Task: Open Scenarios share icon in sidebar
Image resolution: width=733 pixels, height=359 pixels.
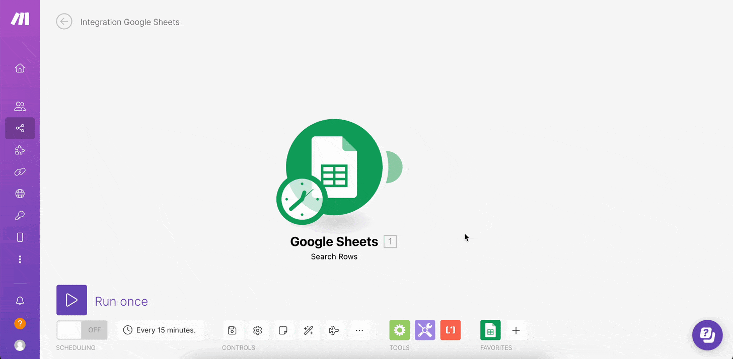Action: [20, 128]
